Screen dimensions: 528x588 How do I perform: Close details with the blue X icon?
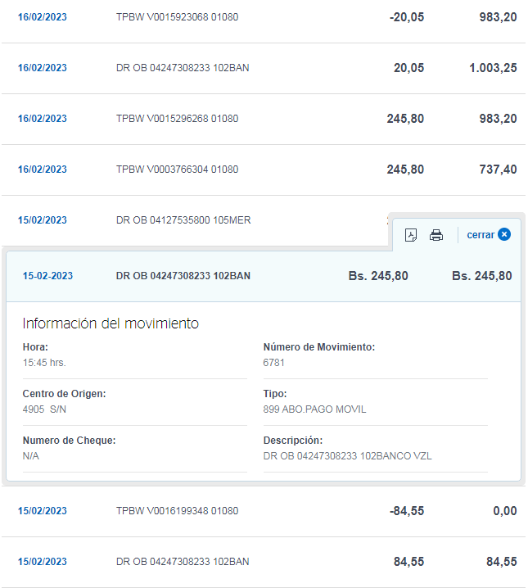(504, 234)
